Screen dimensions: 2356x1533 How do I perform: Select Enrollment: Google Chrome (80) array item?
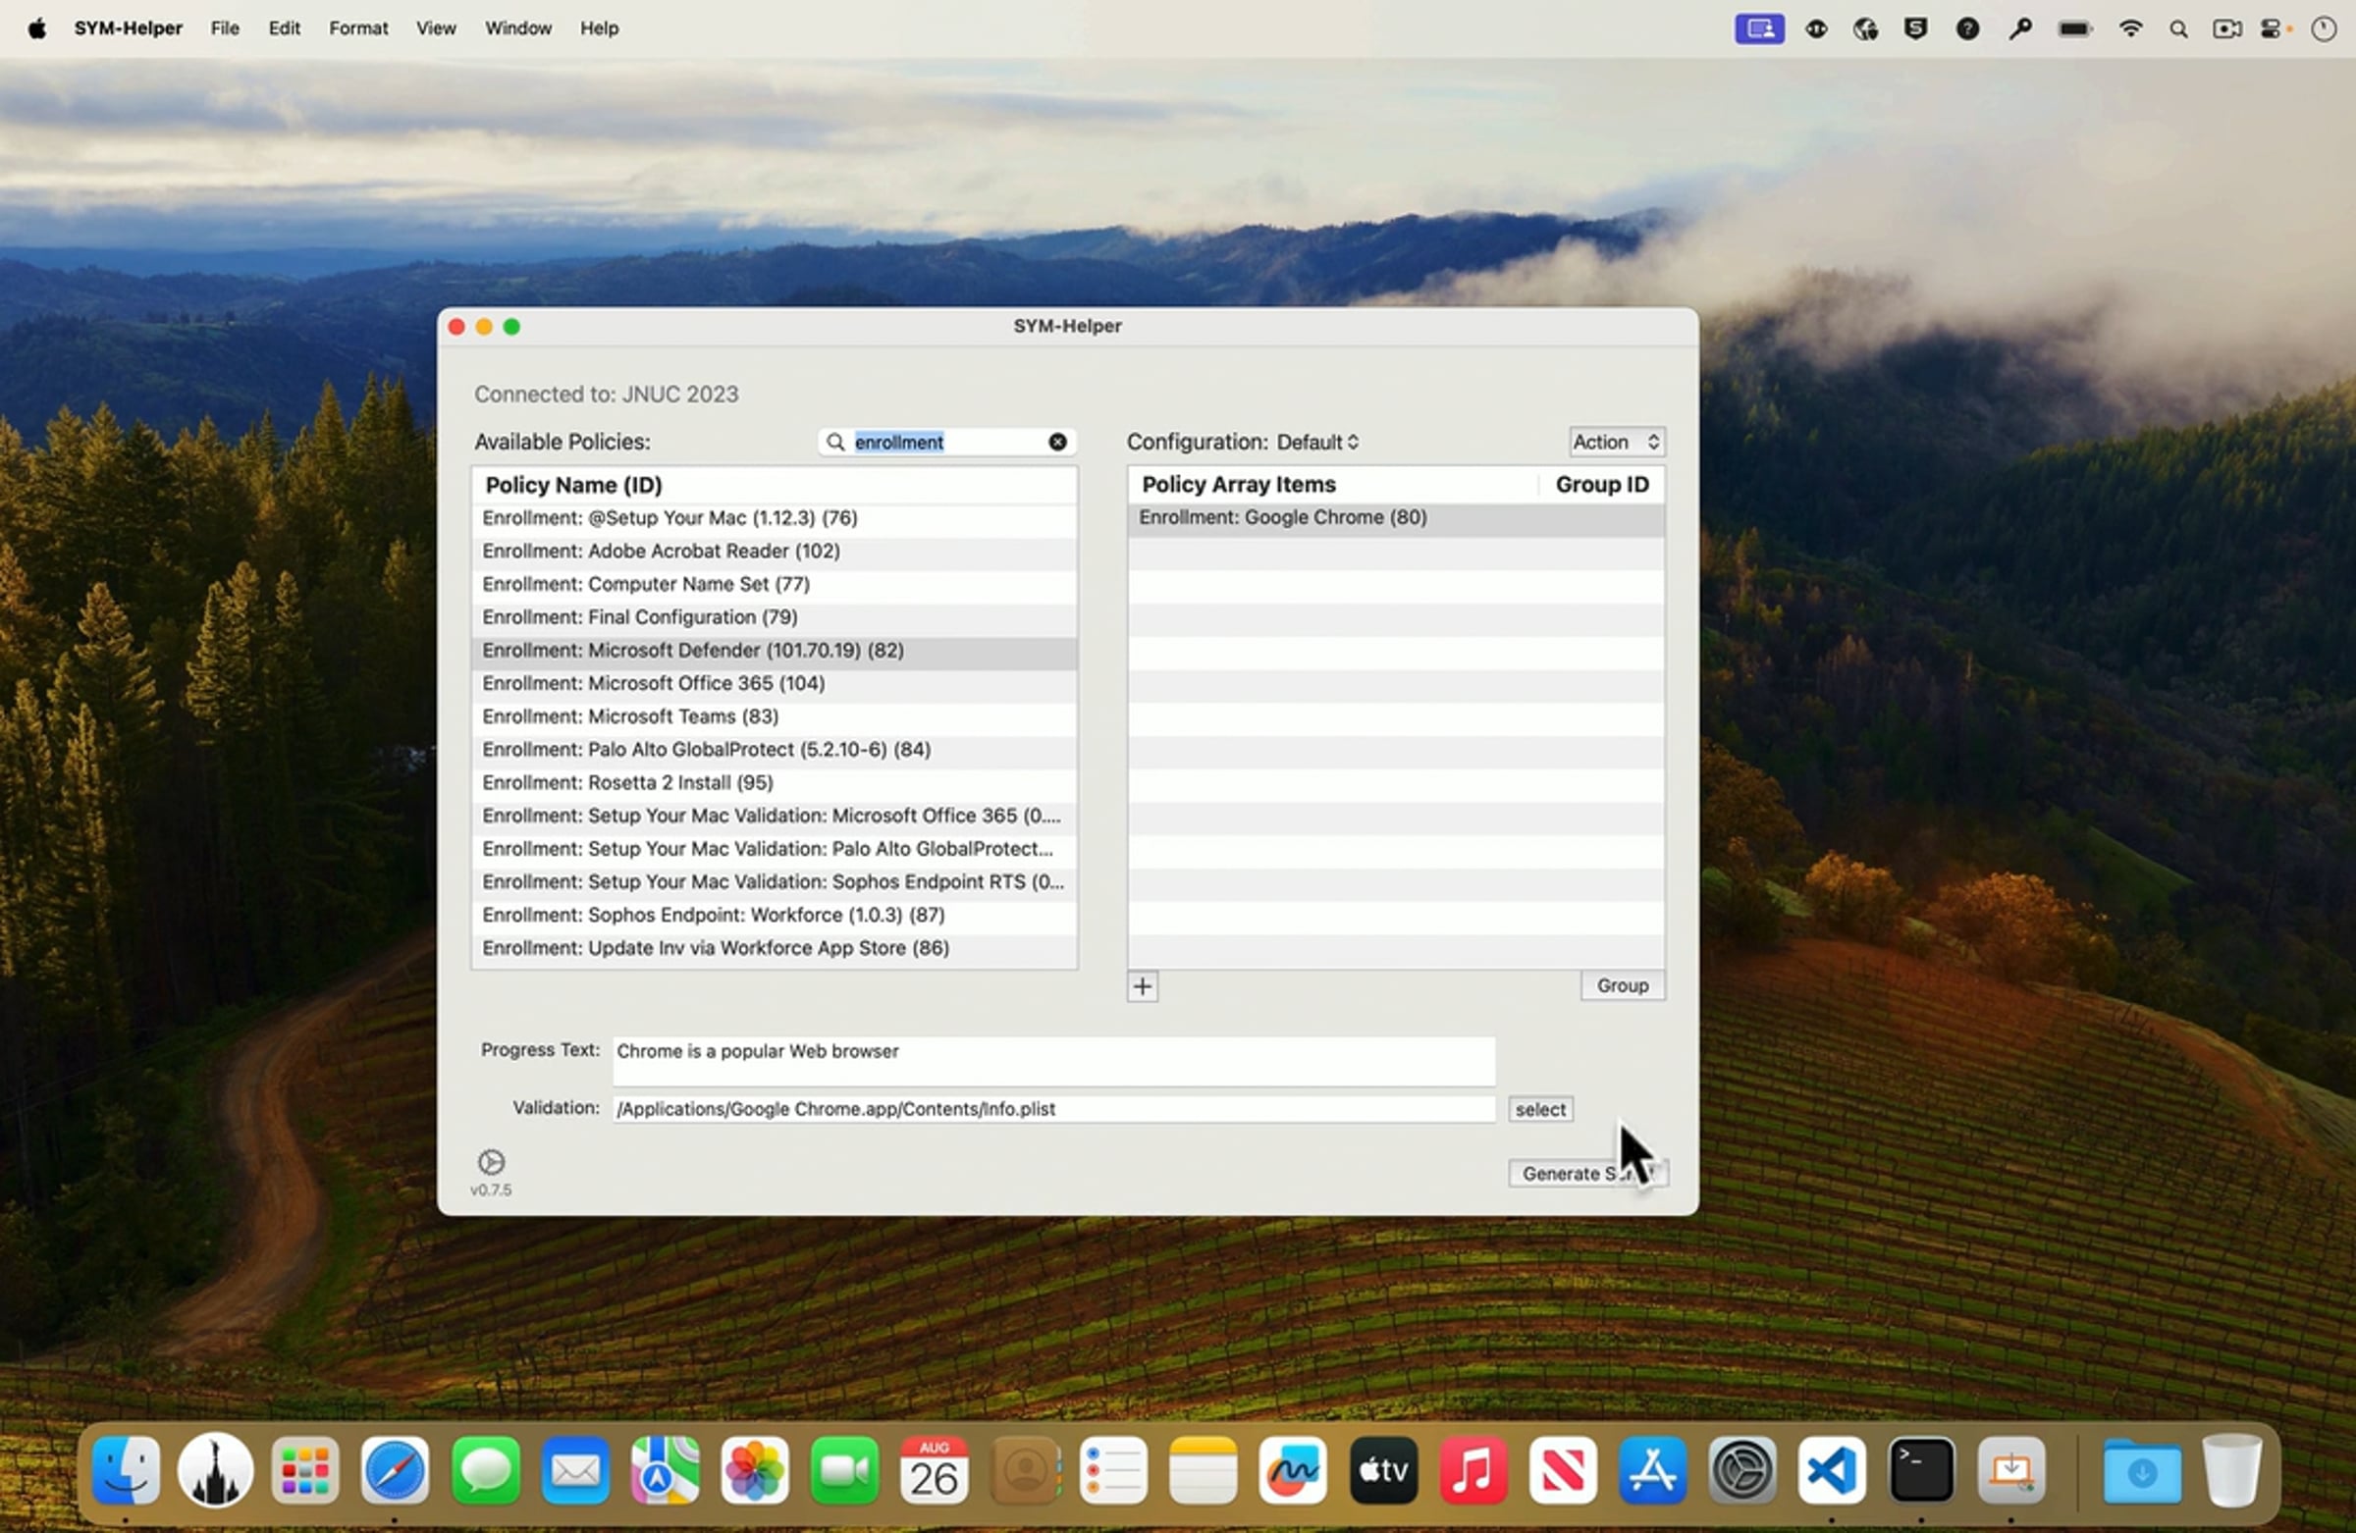(x=1282, y=516)
